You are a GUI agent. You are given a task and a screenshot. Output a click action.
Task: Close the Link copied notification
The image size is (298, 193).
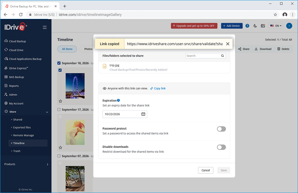(228, 44)
